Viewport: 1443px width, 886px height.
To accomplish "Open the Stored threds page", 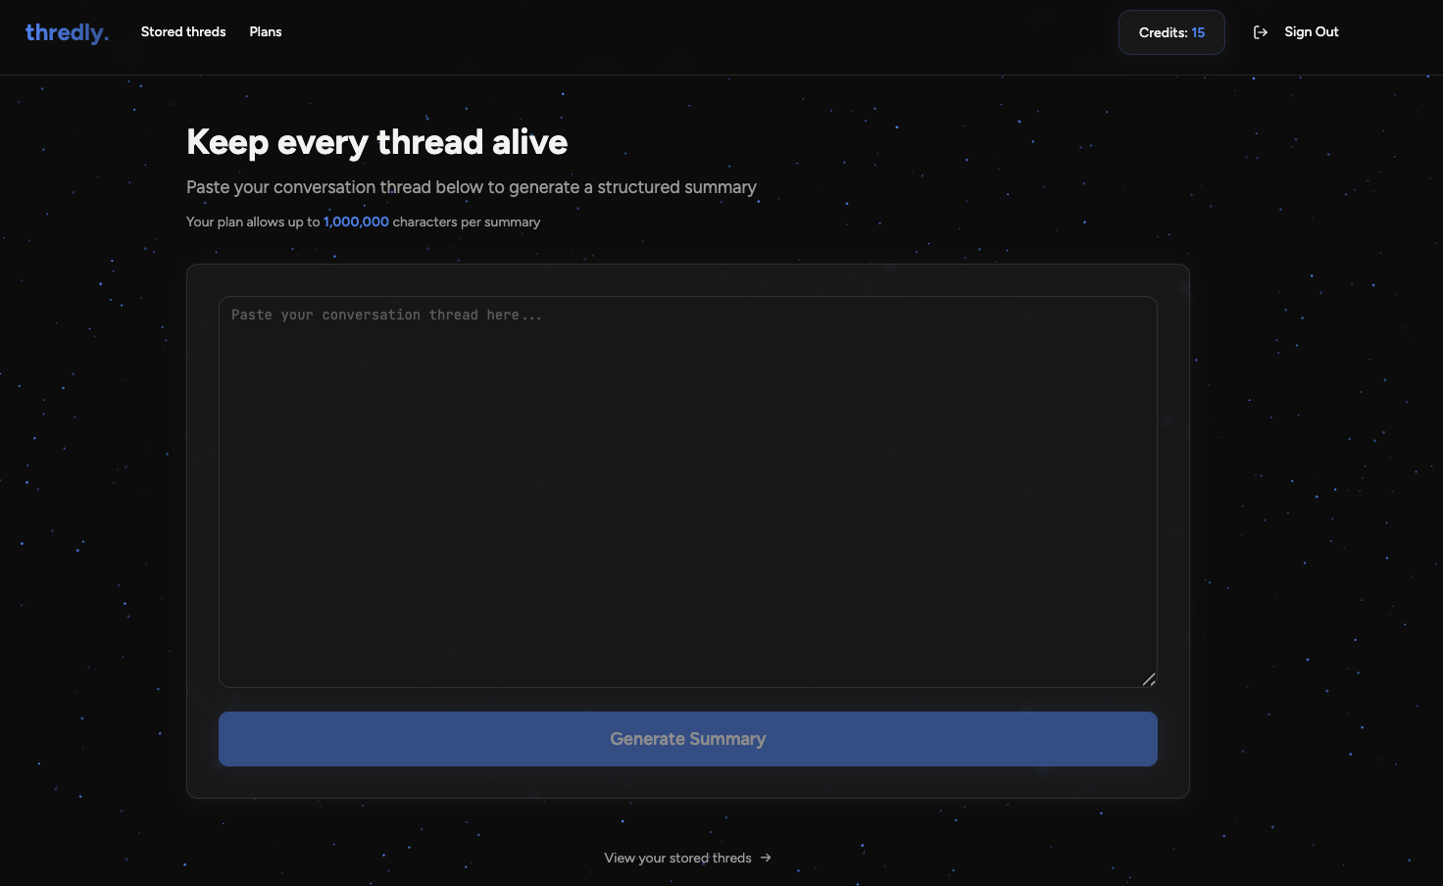I will [183, 32].
